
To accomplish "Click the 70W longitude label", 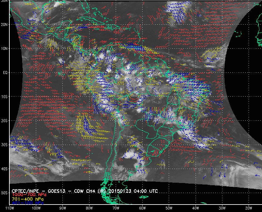I will 116,208.
